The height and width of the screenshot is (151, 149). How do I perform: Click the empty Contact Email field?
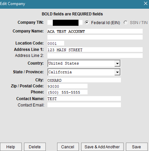(84, 105)
